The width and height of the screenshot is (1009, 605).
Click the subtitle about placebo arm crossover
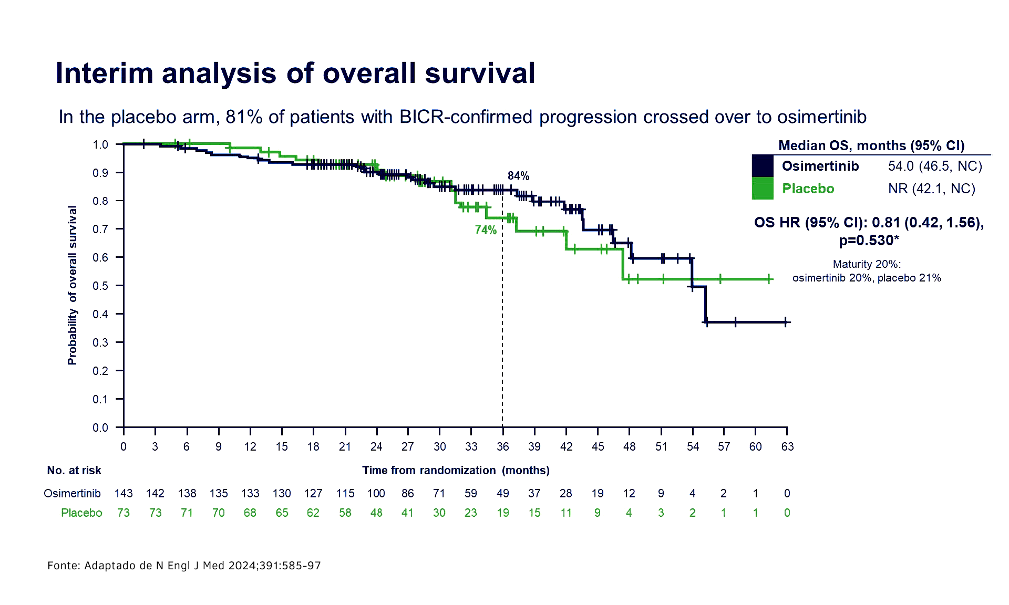462,117
